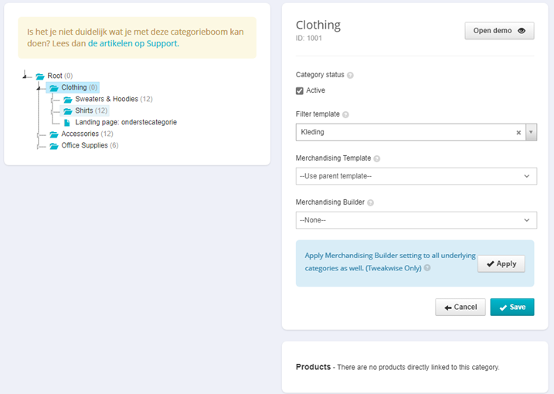Expand the Accessories tree node
554x394 pixels.
click(x=38, y=135)
